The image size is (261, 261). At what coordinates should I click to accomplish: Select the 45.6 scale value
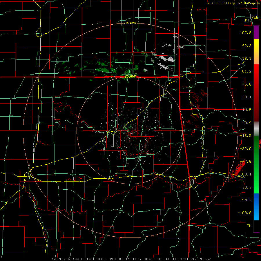coord(247,84)
